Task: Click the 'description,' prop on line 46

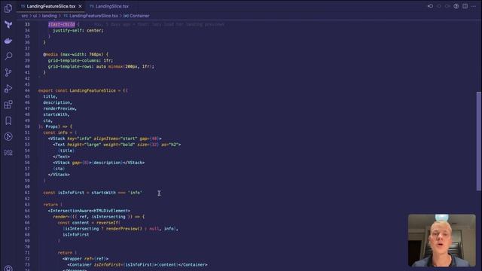Action: tap(57, 102)
